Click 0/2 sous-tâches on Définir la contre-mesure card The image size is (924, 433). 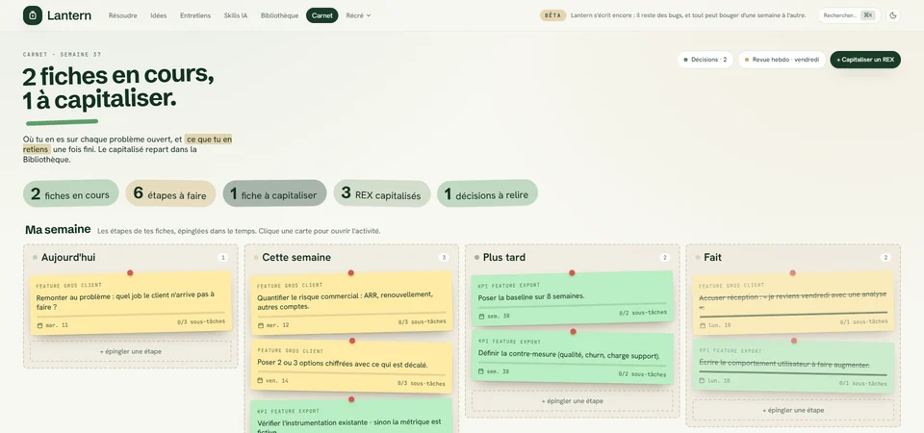tap(642, 374)
